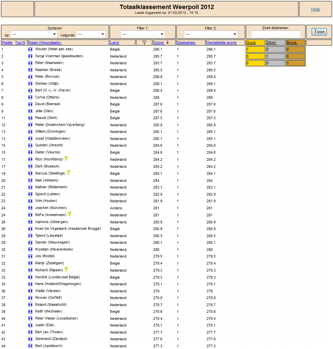Click the blue icon beside Wouter (Heist aan zee)
333x349 pixels.
(x=31, y=49)
